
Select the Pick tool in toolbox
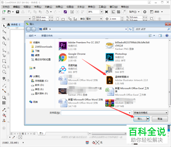coord(4,26)
